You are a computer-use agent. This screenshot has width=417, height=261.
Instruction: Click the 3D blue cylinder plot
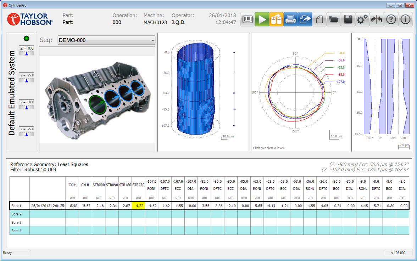point(196,89)
